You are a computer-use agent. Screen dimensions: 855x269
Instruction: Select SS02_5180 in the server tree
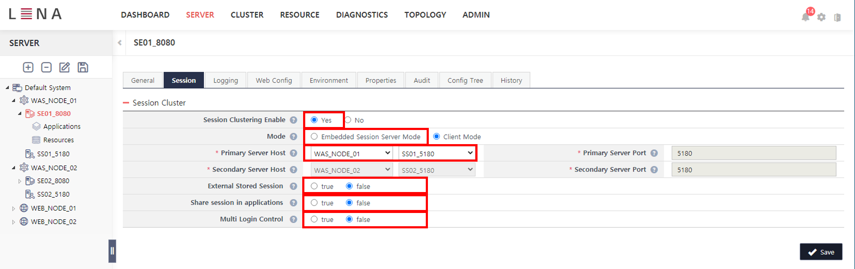[53, 194]
